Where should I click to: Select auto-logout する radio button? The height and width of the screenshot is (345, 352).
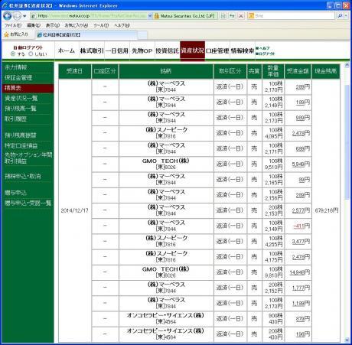(x=13, y=54)
